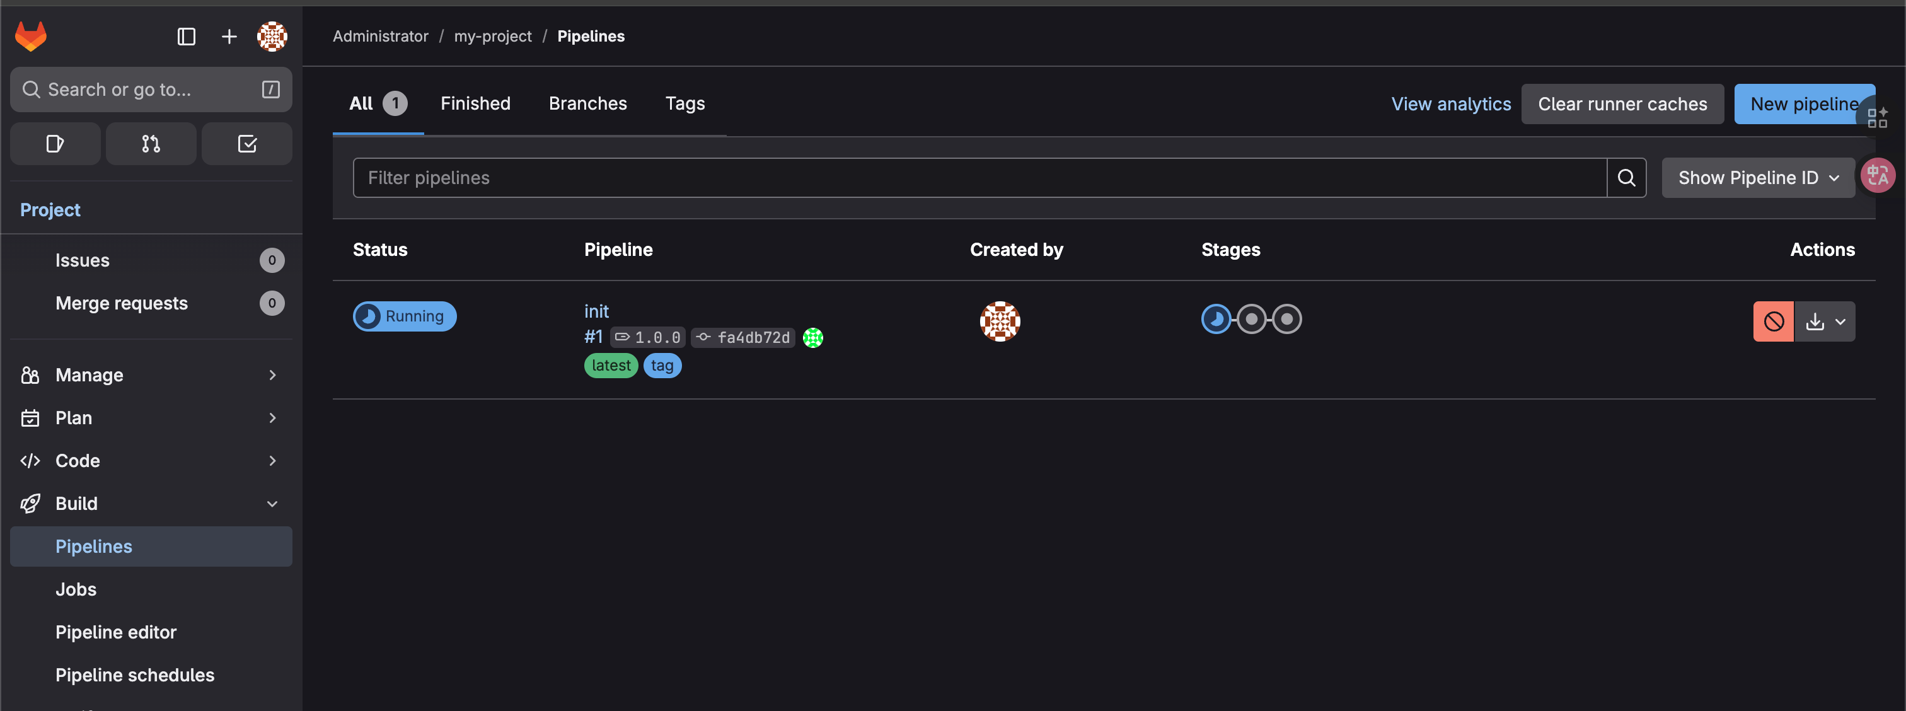Viewport: 1906px width, 711px height.
Task: Open the Jobs sidebar item
Action: click(x=76, y=589)
